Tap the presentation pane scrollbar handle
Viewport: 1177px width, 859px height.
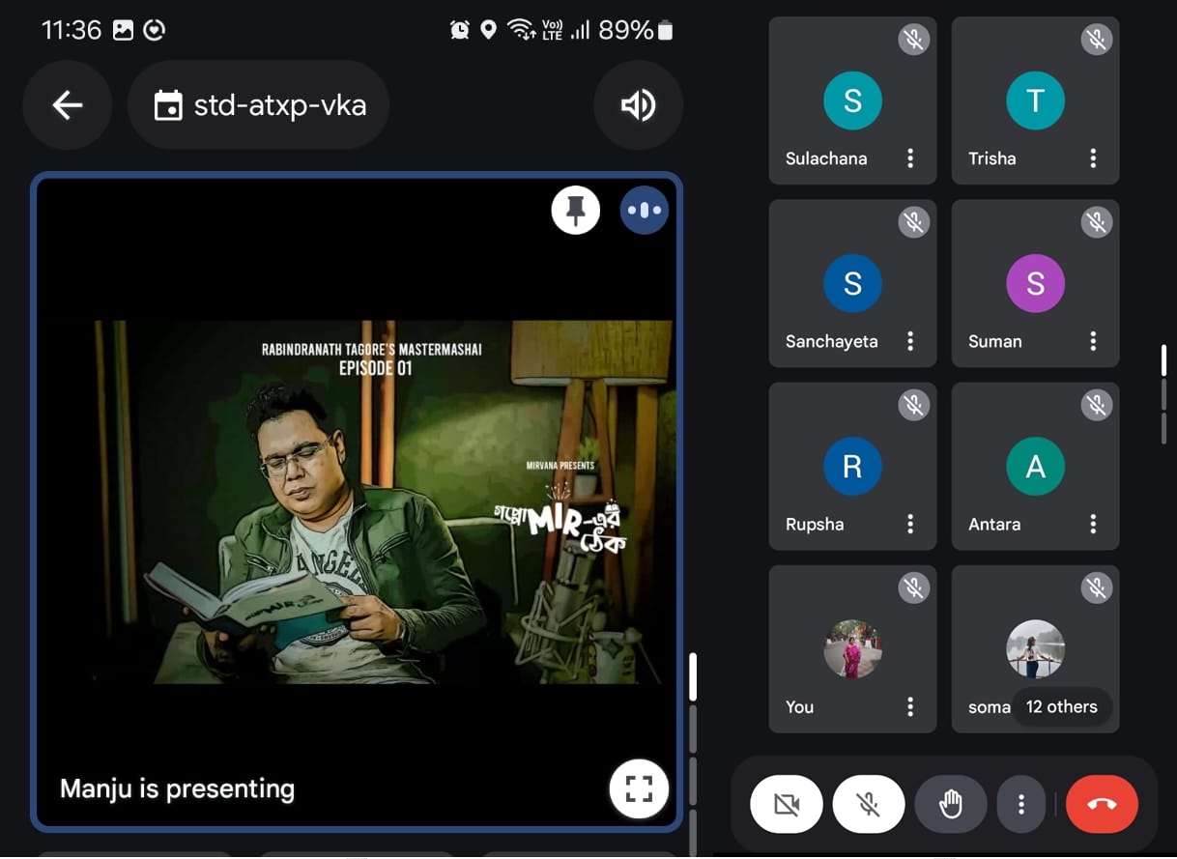pyautogui.click(x=692, y=676)
